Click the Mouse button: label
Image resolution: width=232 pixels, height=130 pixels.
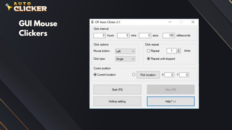102,51
